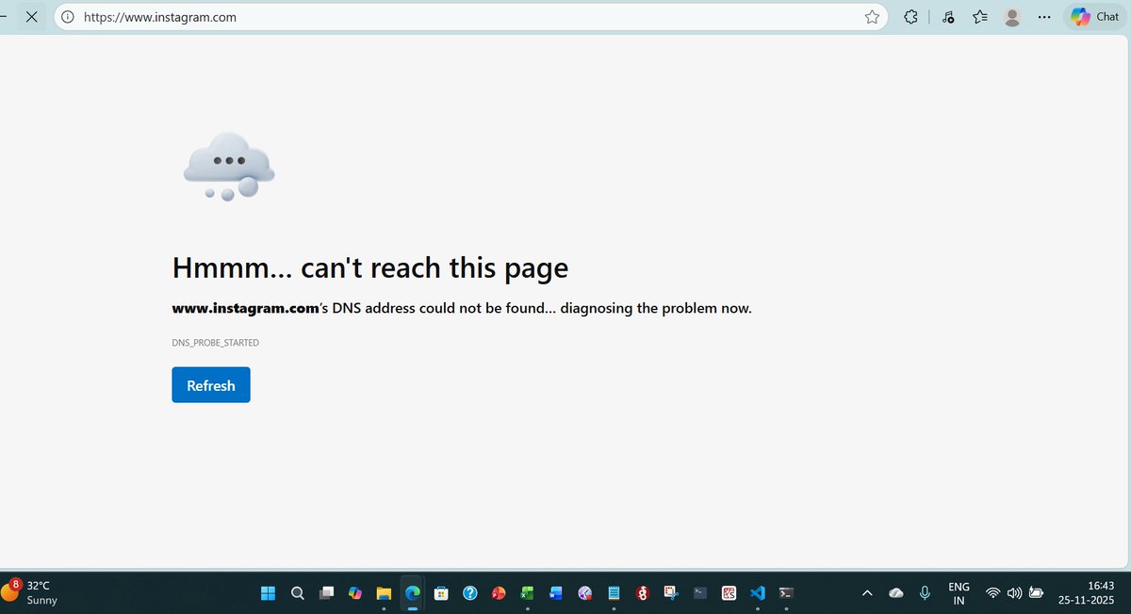Open taskbar Search
This screenshot has height=614, width=1131.
pos(297,593)
